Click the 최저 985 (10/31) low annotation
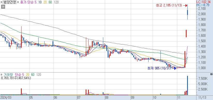The width and height of the screenshot is (213, 100). point(159,68)
